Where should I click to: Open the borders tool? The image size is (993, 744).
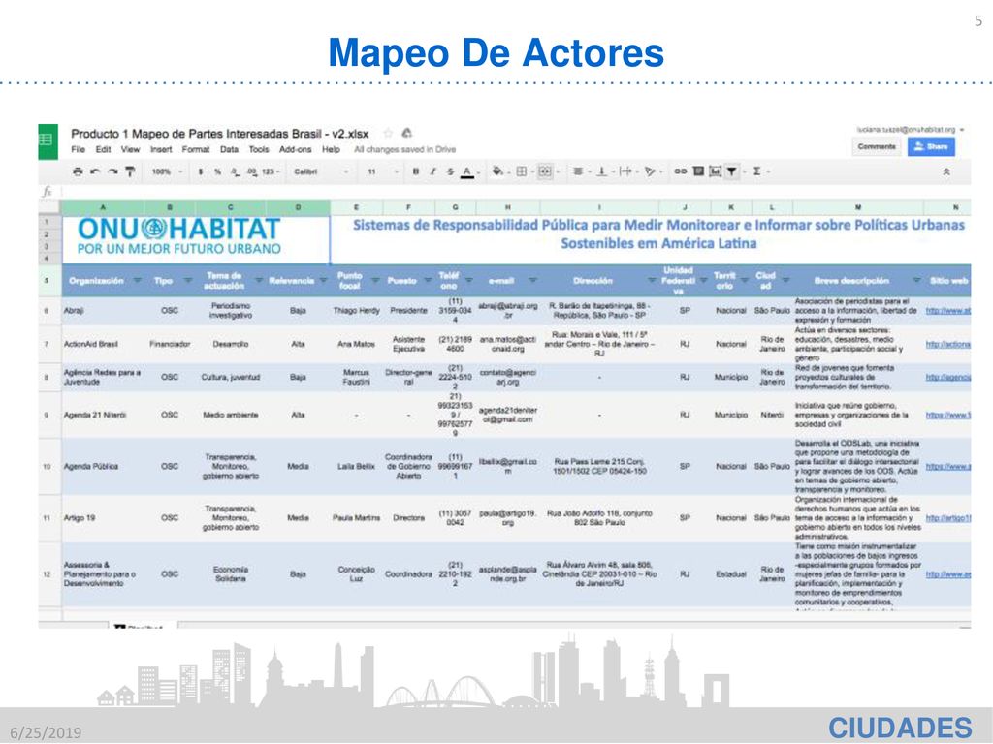[521, 171]
